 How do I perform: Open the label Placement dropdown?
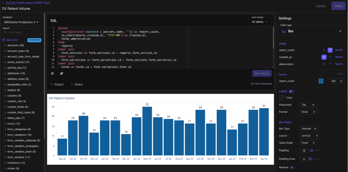point(308,105)
